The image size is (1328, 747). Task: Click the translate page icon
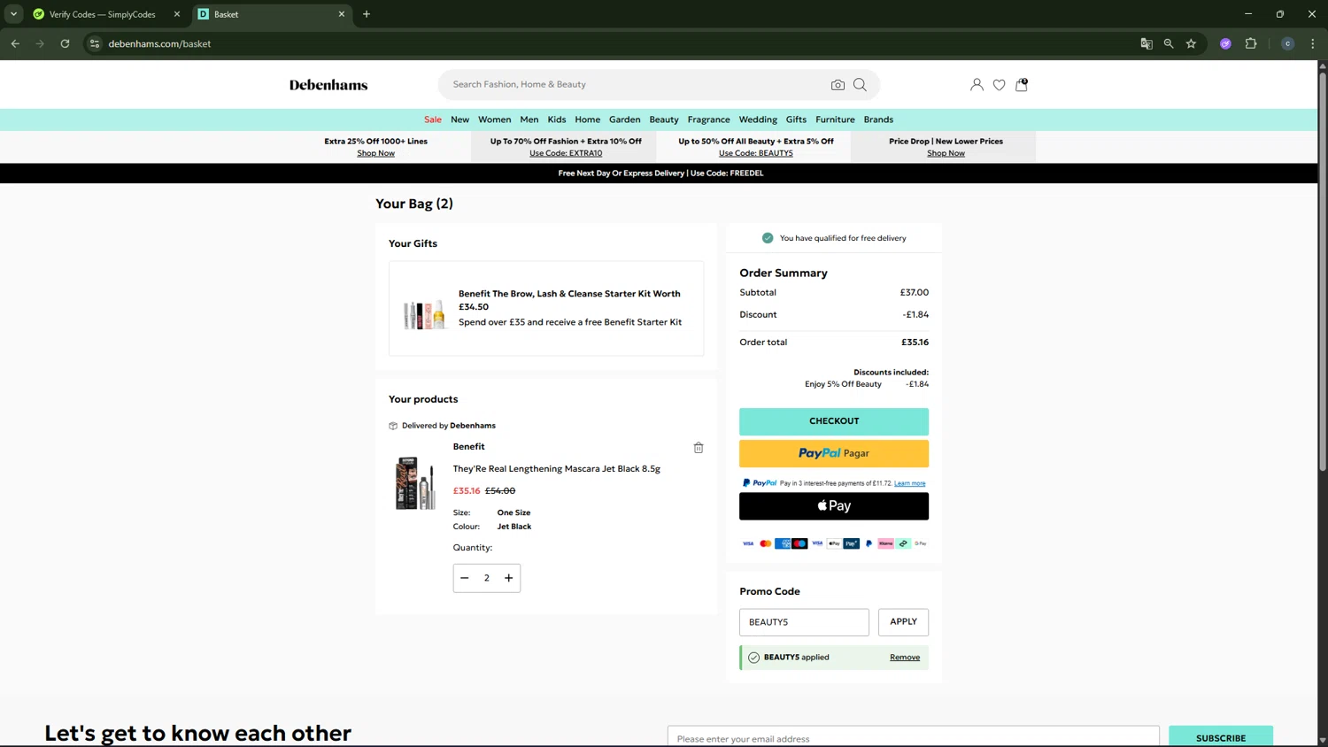[1147, 43]
